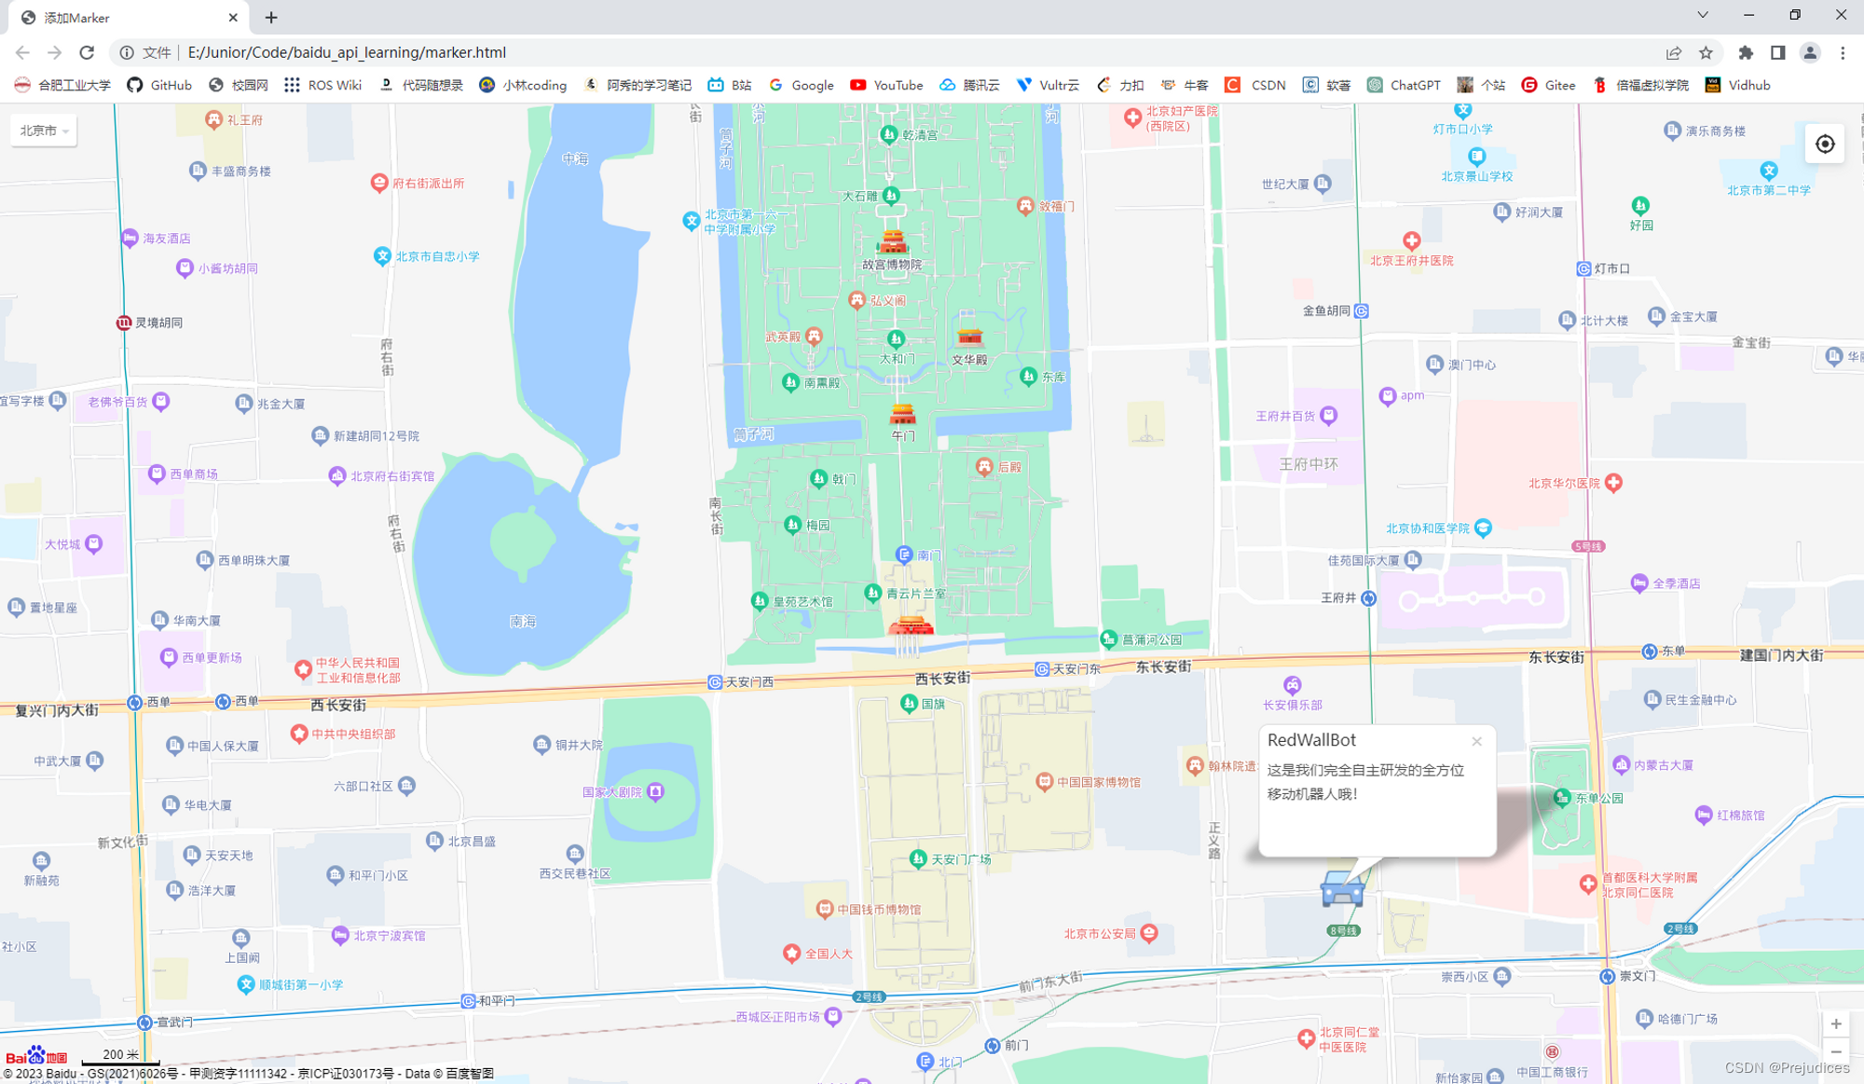Open the Vultr云 bookmark
The image size is (1864, 1084).
pyautogui.click(x=1048, y=85)
